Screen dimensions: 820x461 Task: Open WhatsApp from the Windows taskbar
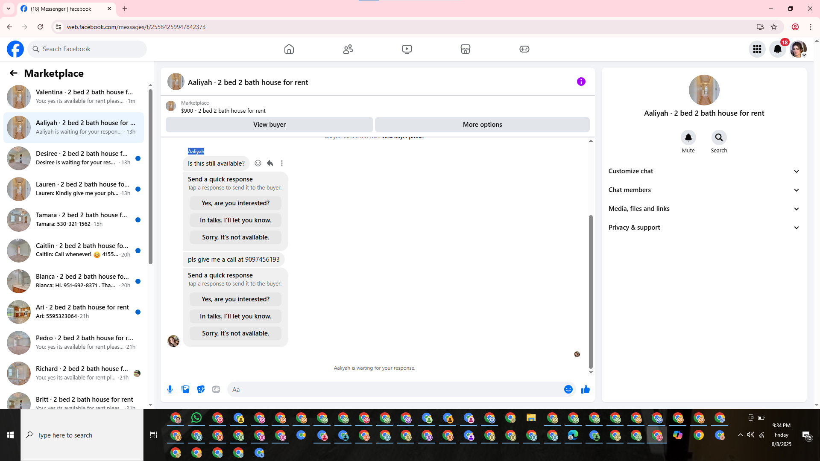[x=196, y=418]
